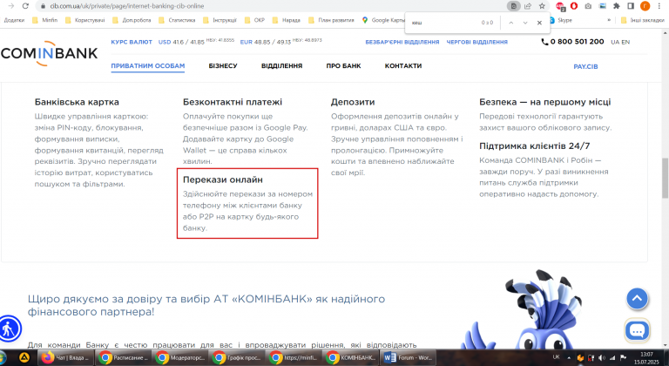
Task: Open the Інструкції bookmark folder
Action: pos(220,20)
